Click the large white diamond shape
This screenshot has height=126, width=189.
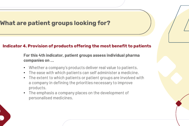[x=166, y=67]
